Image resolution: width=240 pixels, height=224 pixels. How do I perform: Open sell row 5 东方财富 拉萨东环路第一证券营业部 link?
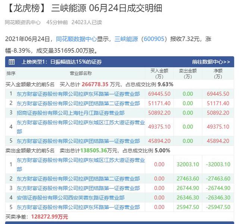(x=78, y=207)
